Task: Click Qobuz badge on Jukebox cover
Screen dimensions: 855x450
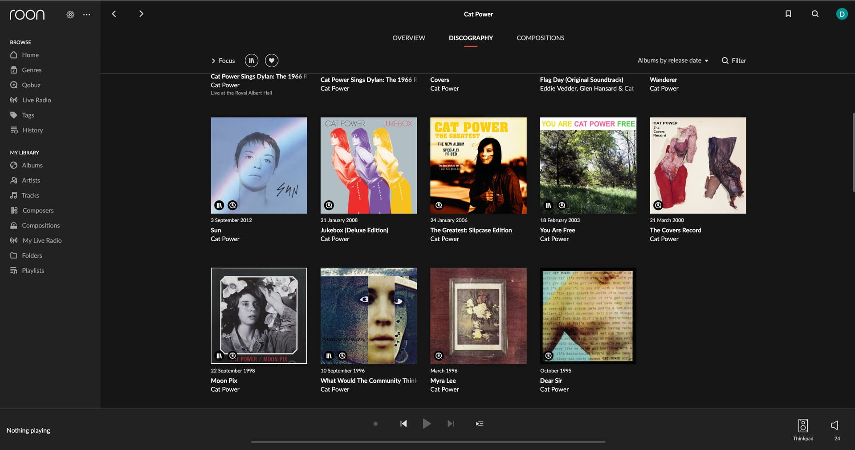Action: [x=329, y=205]
